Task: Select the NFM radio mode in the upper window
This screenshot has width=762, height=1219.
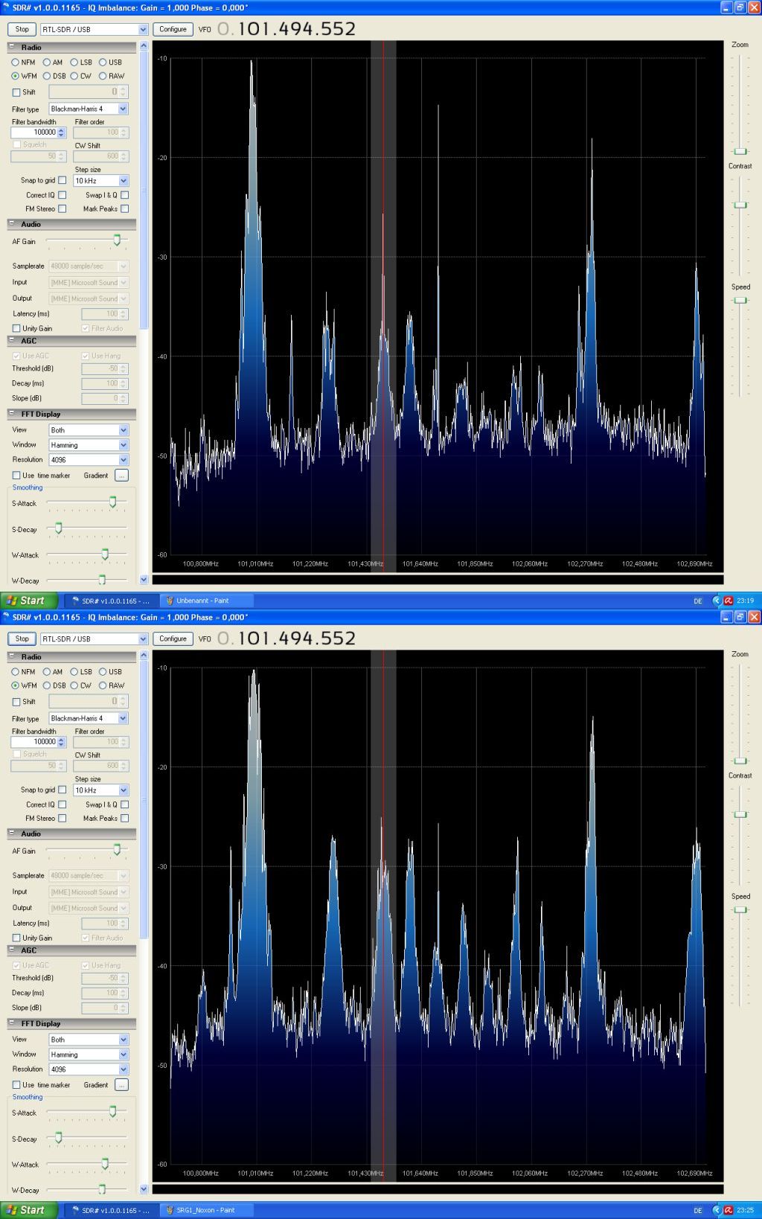Action: tap(16, 63)
